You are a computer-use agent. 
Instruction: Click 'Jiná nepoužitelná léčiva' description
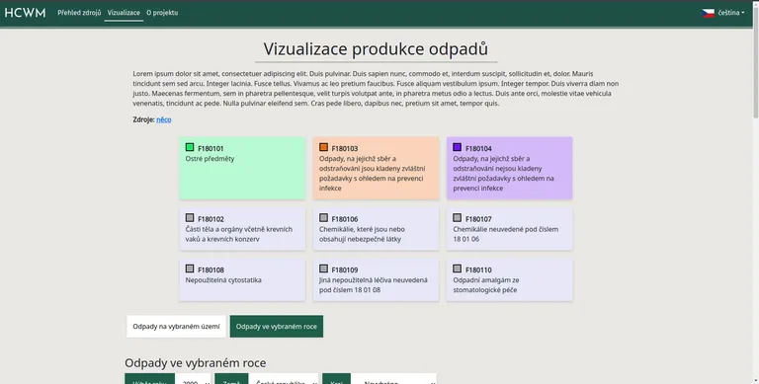click(374, 285)
